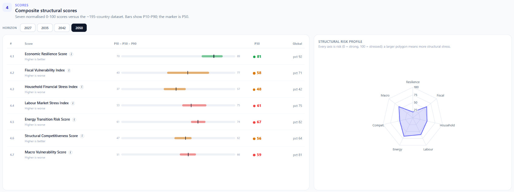Viewport: 514px width, 192px height.
Task: Show info for Labour Market Stress Index
Action: click(73, 103)
